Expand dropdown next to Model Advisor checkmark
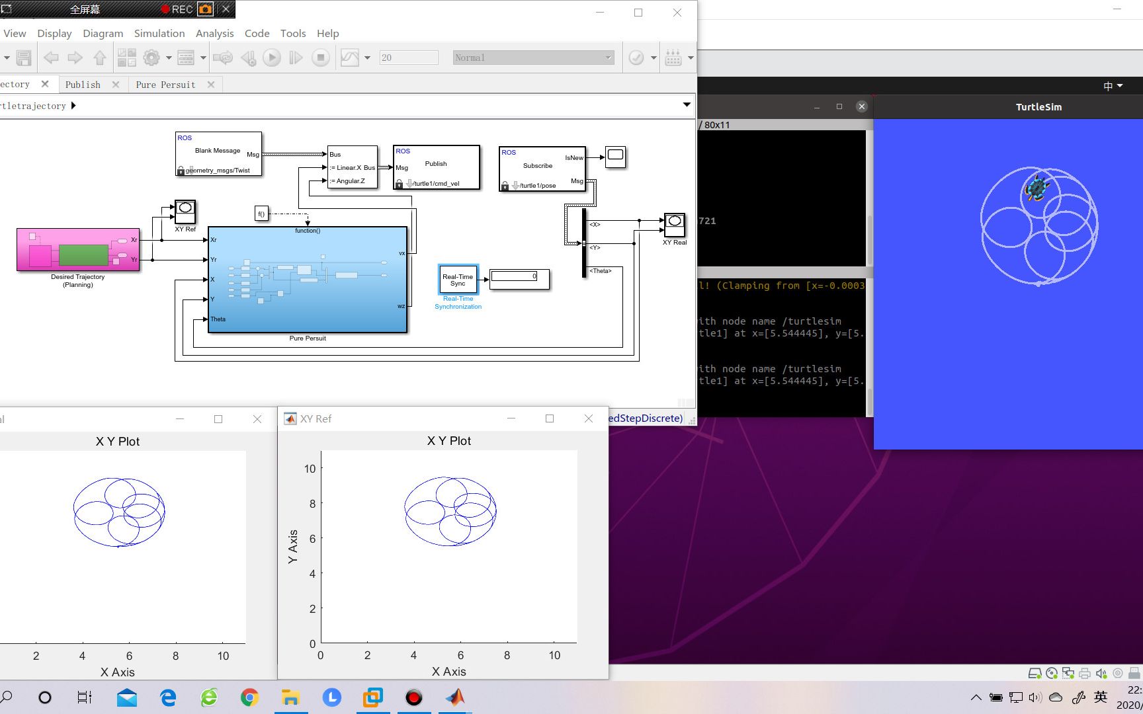Image resolution: width=1143 pixels, height=714 pixels. coord(654,58)
